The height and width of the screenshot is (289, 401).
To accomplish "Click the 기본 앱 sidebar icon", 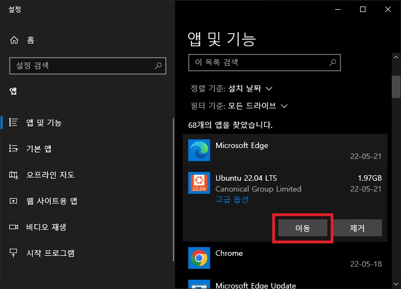I will tap(13, 149).
